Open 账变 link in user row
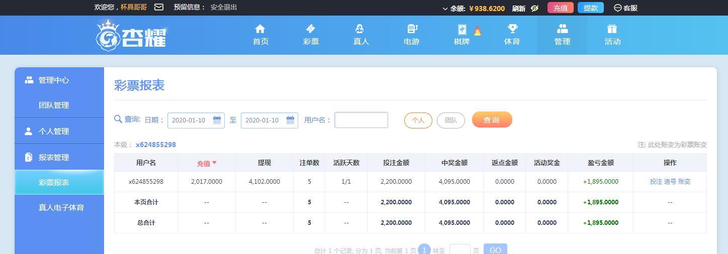728x254 pixels. pyautogui.click(x=684, y=182)
